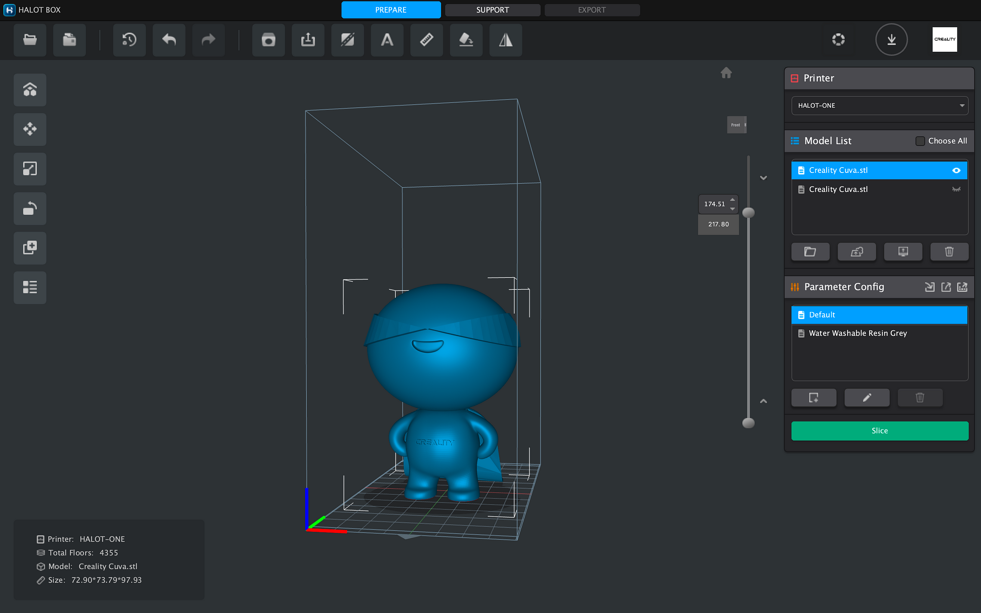Click the circular download button
This screenshot has height=613, width=981.
(891, 40)
